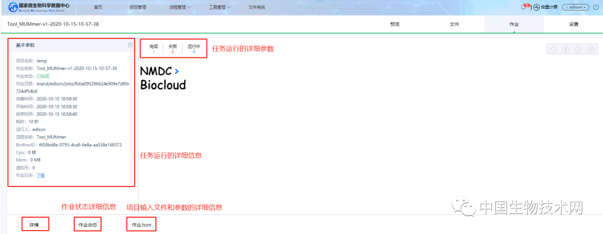The width and height of the screenshot is (603, 234).
Task: Click the 按量计费 label
Action: pos(549,7)
